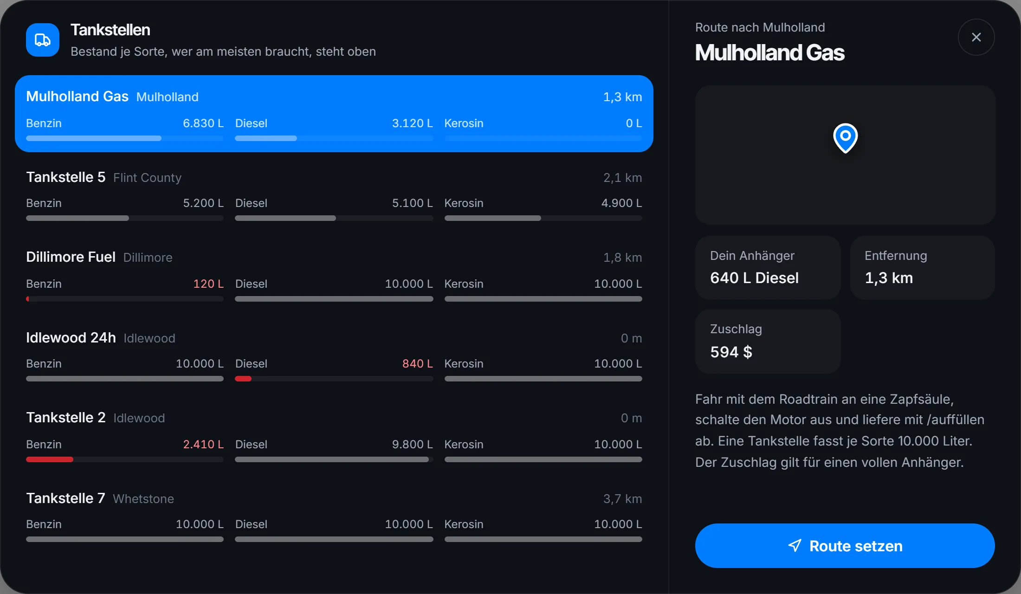Select Tankstelle 2 in Idlewood

click(334, 435)
